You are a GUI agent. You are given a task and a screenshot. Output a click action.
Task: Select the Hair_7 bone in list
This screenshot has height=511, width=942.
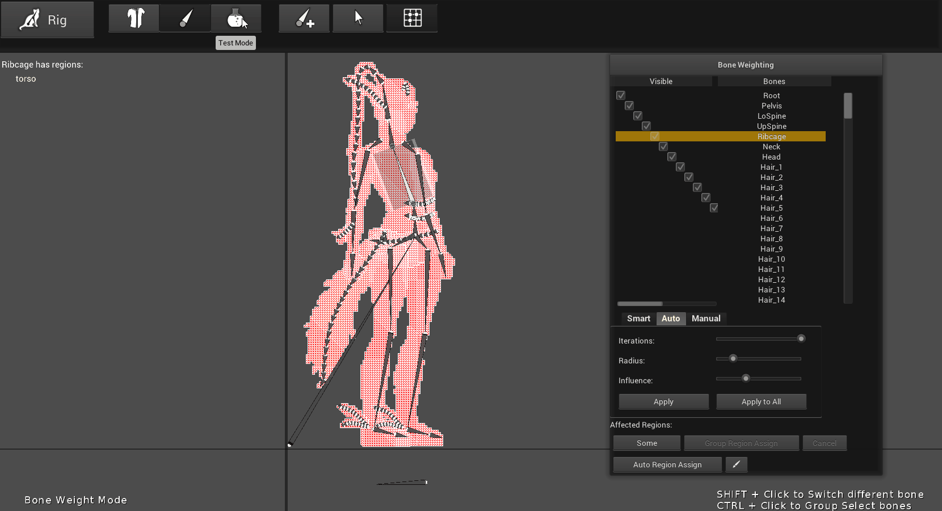coord(772,228)
